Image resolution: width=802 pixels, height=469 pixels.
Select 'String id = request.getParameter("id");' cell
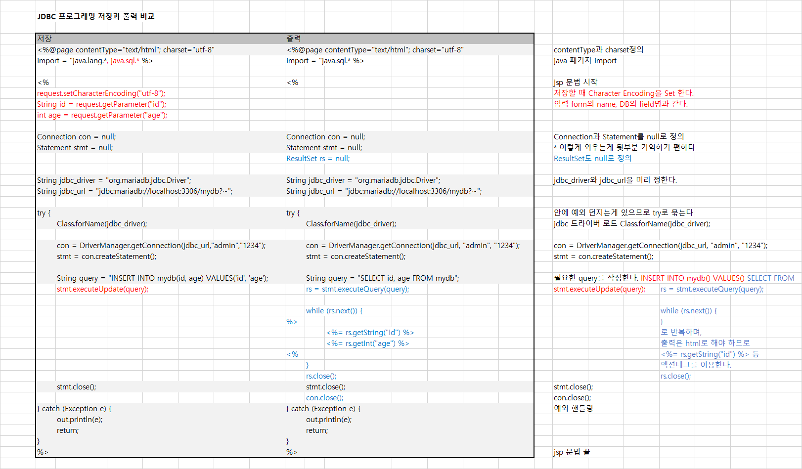click(x=102, y=104)
